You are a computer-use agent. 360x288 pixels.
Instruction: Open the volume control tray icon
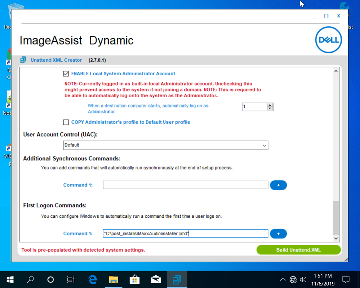(x=303, y=279)
